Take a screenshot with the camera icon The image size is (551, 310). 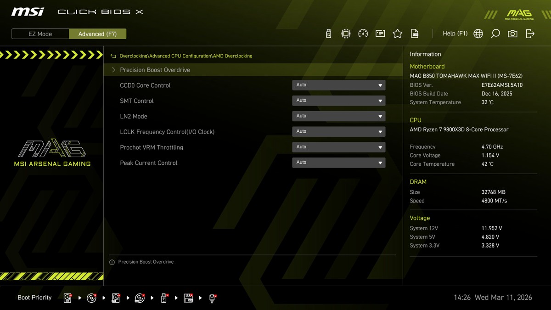click(x=512, y=34)
